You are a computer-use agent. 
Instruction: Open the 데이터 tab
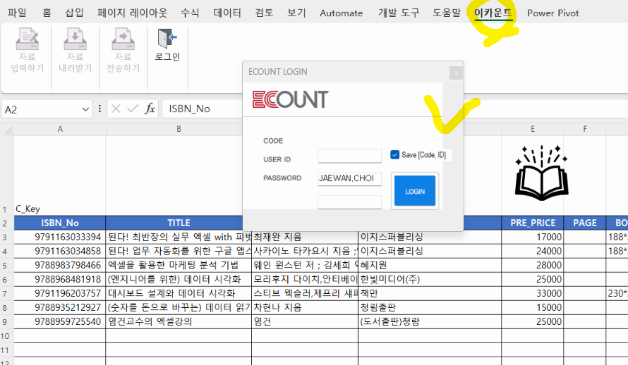click(227, 13)
